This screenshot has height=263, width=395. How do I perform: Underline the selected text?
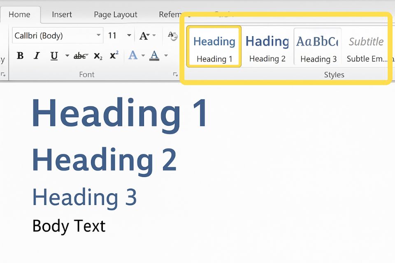53,56
